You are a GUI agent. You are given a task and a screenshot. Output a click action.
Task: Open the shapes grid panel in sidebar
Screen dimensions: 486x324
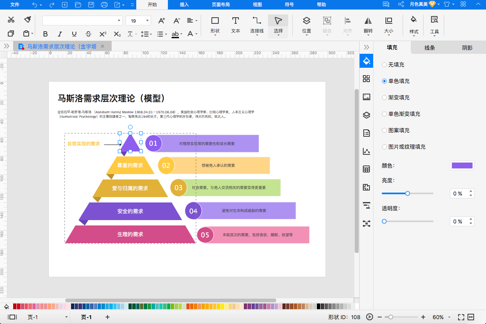pos(367,79)
